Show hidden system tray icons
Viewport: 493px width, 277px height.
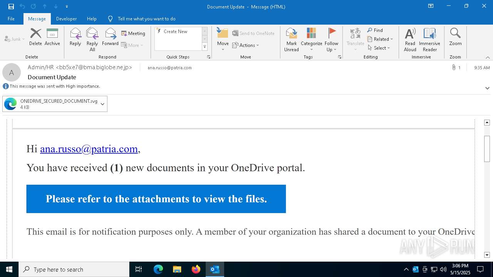point(406,269)
